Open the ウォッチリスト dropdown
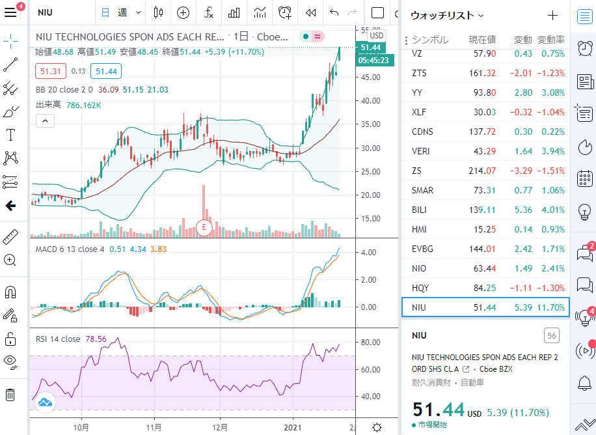596x435 pixels. 447,16
